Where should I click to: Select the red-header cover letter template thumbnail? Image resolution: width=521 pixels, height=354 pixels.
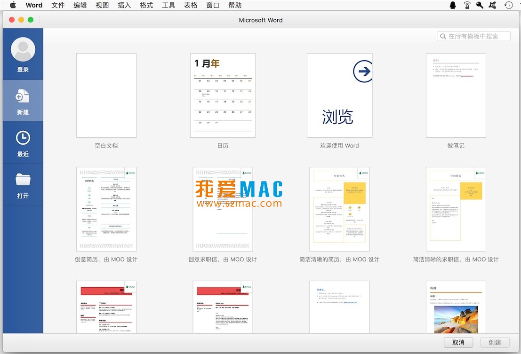(223, 307)
